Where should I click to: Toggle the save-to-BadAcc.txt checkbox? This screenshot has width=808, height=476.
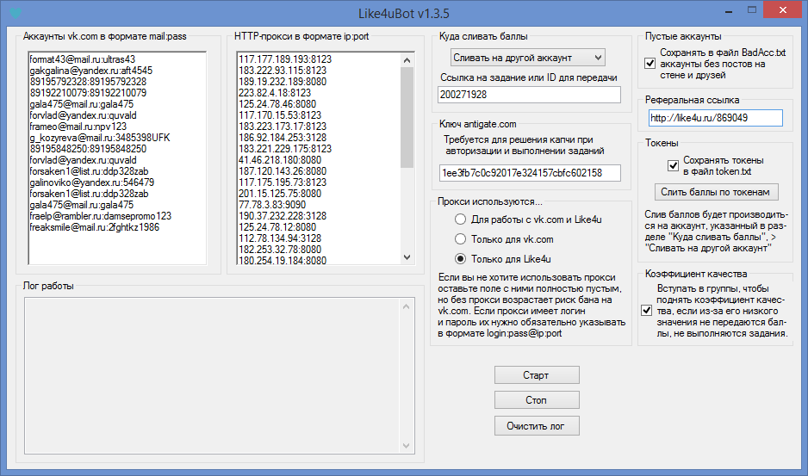click(x=650, y=64)
